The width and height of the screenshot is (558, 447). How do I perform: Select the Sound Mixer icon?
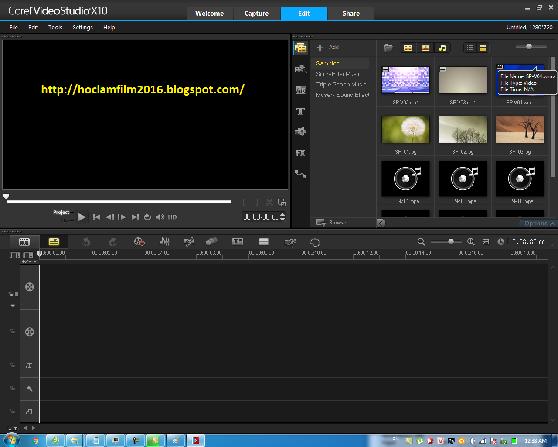(165, 241)
